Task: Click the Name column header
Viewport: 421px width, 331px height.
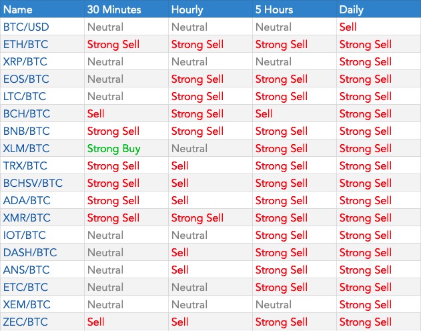Action: click(x=18, y=9)
